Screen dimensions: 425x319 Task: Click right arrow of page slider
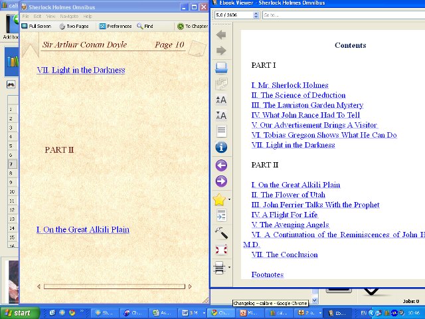click(x=190, y=286)
